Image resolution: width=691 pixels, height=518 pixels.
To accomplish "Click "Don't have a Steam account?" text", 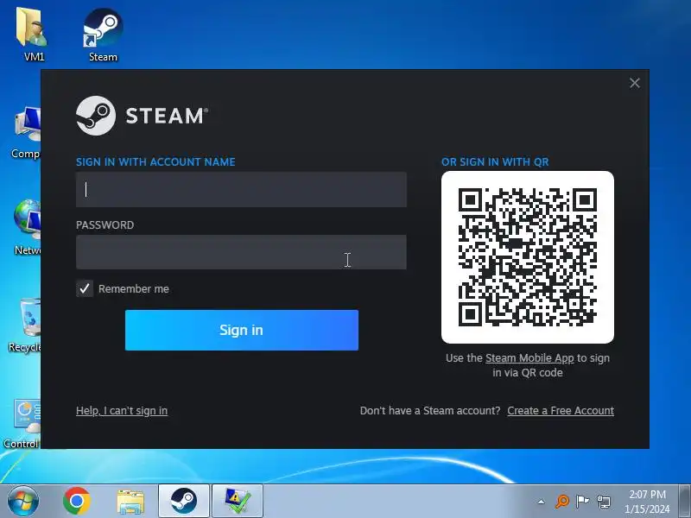I will tap(430, 411).
